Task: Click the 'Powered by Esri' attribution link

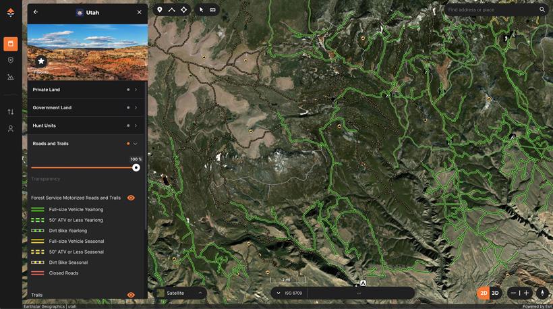Action: click(537, 306)
